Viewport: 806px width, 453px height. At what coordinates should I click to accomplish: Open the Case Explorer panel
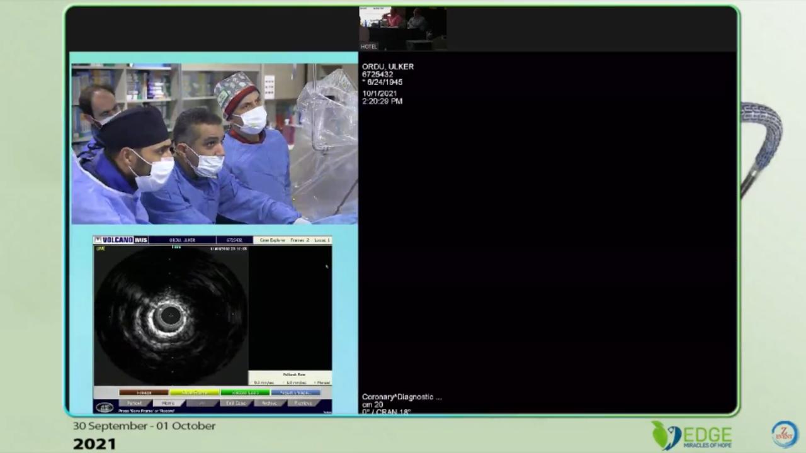272,240
